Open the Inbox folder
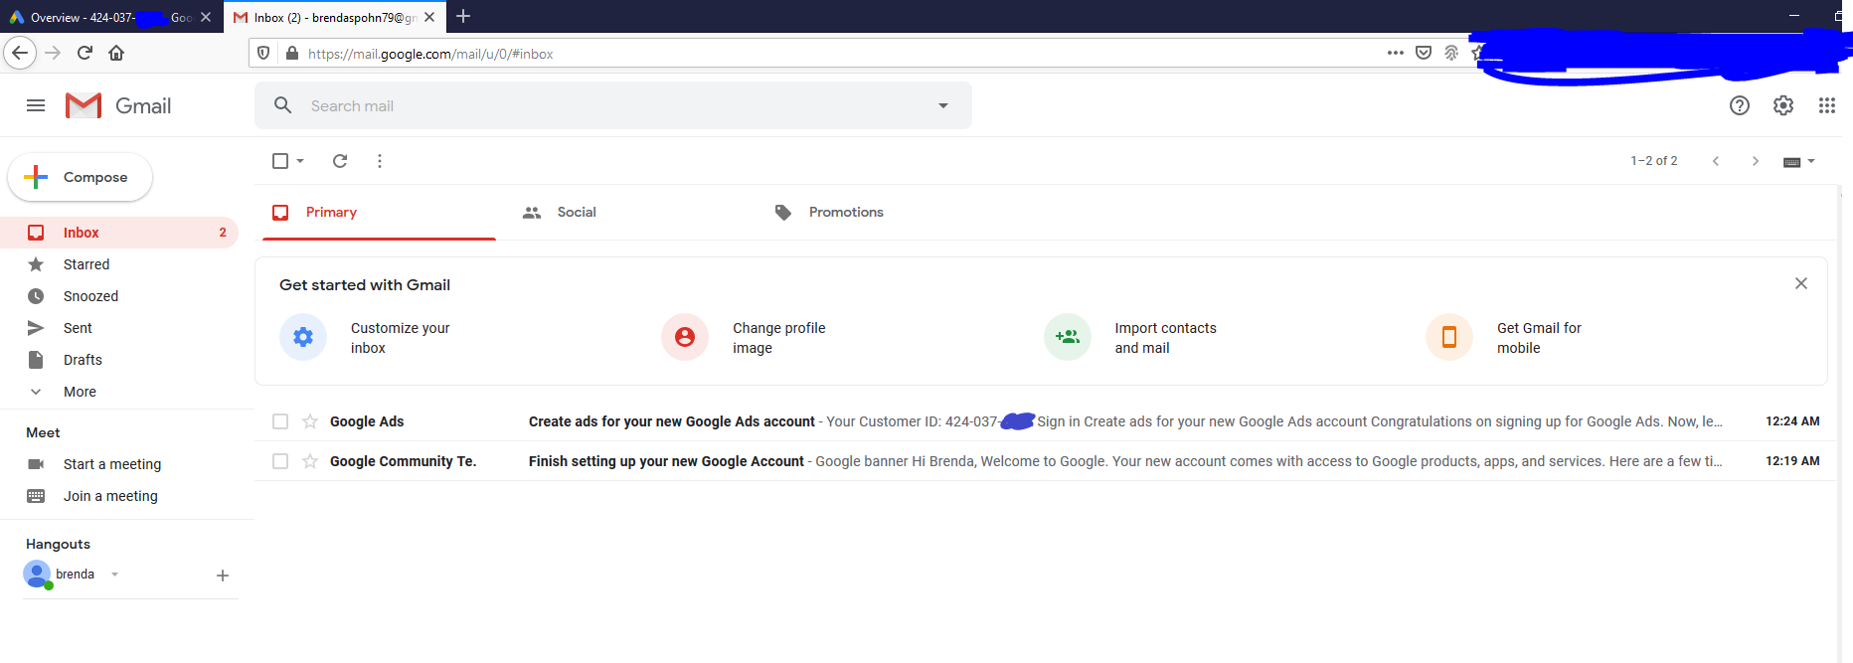 pos(119,233)
